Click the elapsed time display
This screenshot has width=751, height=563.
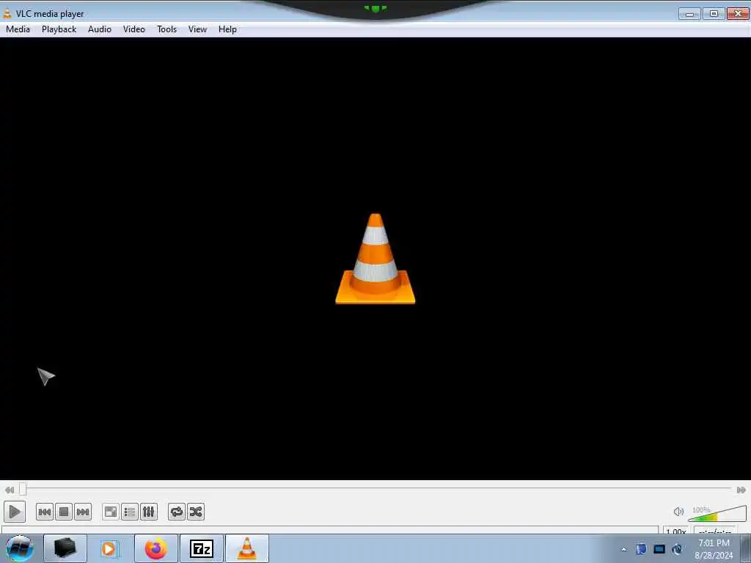point(714,531)
